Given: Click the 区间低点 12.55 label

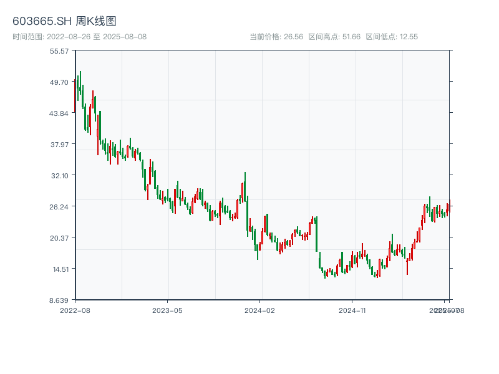Looking at the screenshot, I should tap(392, 37).
